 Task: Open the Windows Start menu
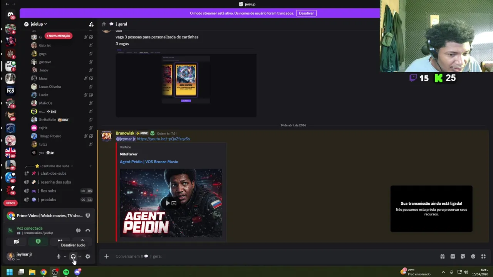pyautogui.click(x=10, y=272)
